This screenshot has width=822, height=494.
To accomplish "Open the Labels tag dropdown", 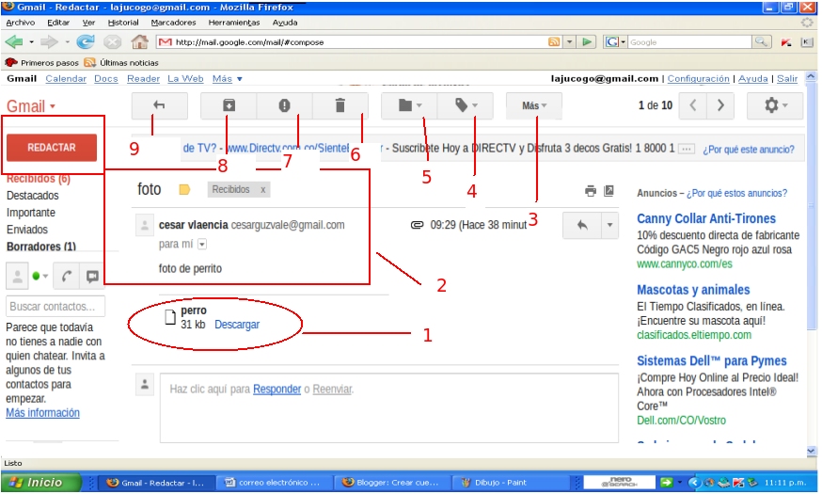I will 466,106.
